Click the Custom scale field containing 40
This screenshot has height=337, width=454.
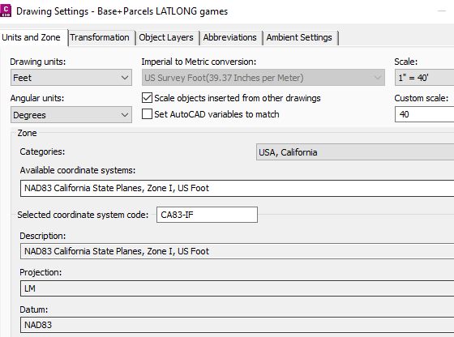[424, 114]
